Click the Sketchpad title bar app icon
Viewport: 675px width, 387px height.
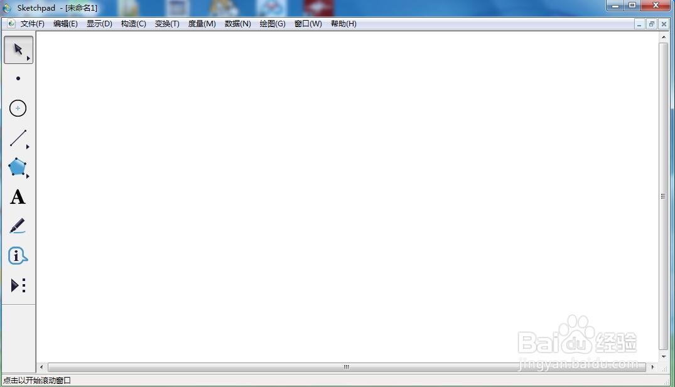[7, 8]
